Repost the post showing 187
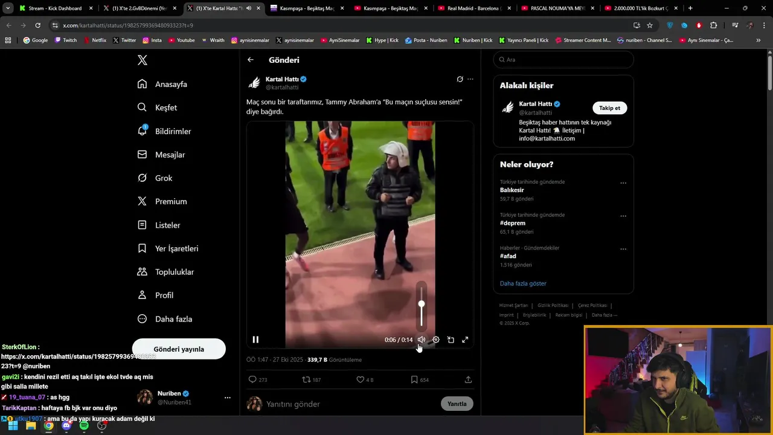The image size is (773, 435). pyautogui.click(x=311, y=379)
